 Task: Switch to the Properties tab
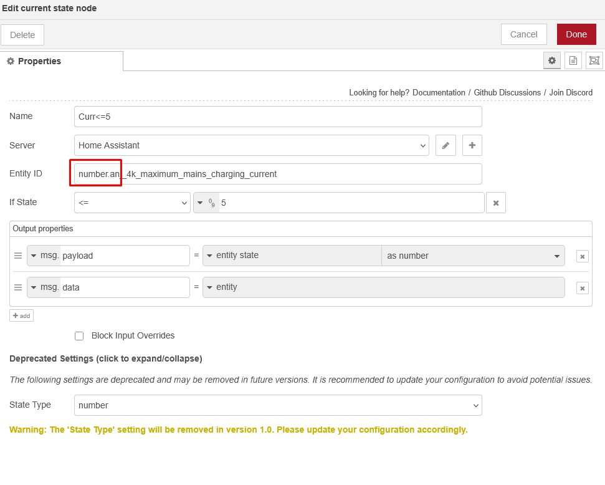[62, 61]
